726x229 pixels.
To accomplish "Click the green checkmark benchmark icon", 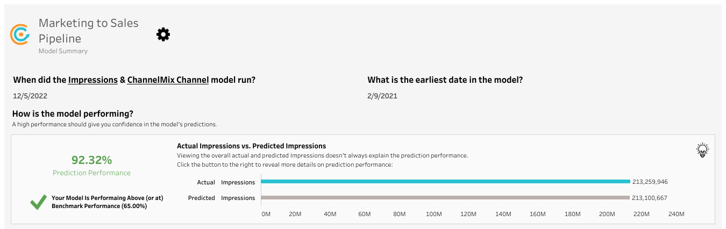I will click(38, 202).
